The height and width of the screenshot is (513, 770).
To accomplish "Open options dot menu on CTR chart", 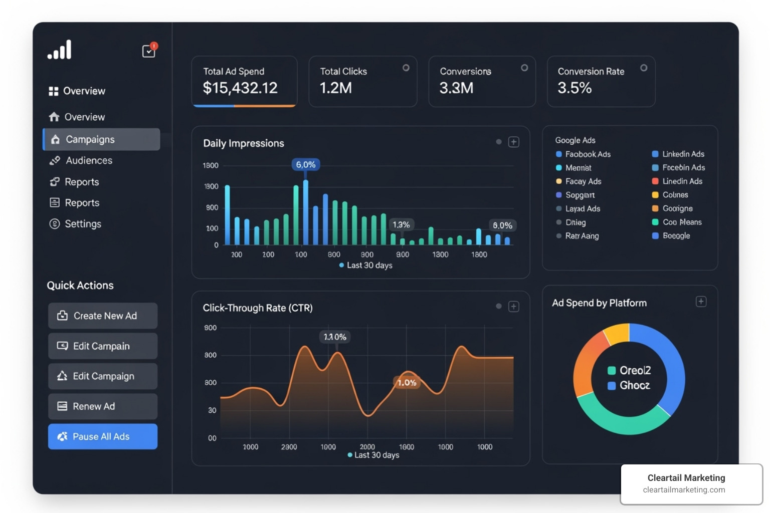I will 498,306.
